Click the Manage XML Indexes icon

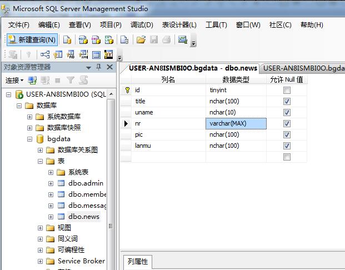click(83, 54)
